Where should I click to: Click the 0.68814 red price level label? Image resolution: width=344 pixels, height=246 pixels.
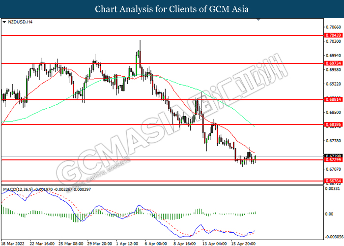[333, 100]
